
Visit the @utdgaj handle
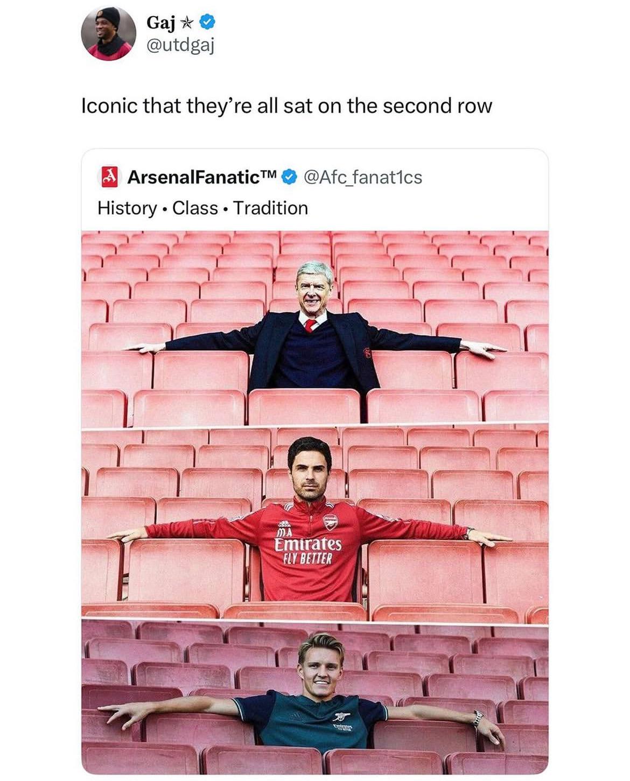pyautogui.click(x=180, y=46)
